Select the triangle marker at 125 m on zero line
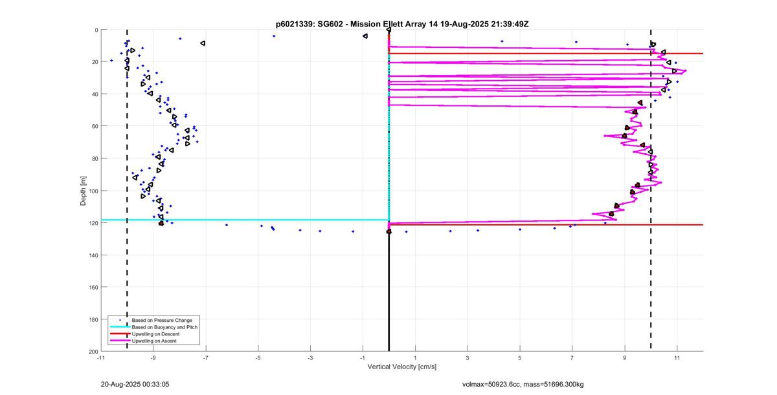Screen dimensions: 777x395 [x=388, y=231]
